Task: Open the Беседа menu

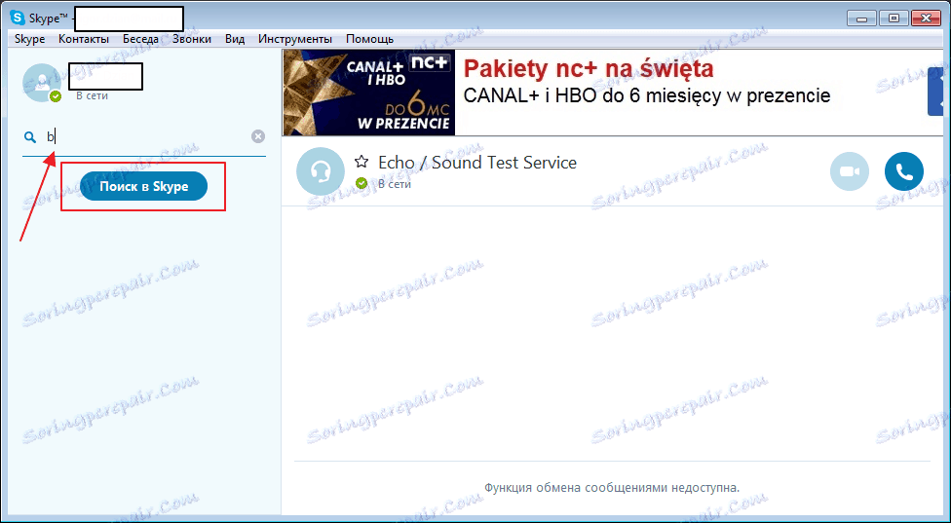Action: (140, 39)
